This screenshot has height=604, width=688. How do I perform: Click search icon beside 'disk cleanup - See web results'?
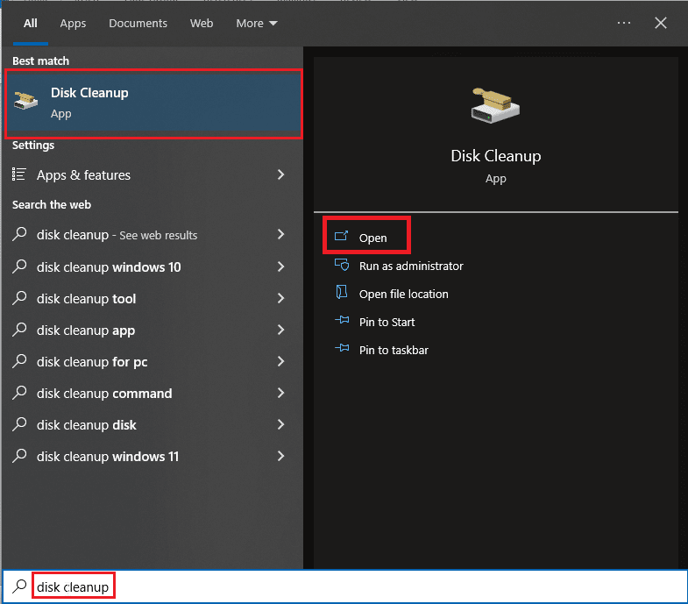19,234
